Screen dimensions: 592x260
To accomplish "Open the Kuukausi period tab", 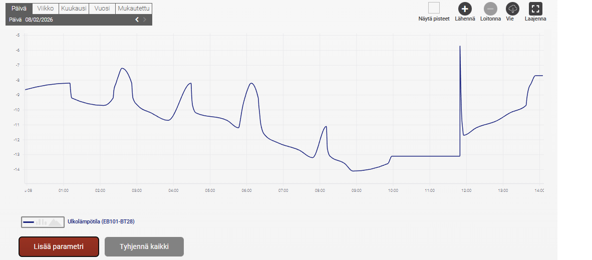I will pos(73,9).
